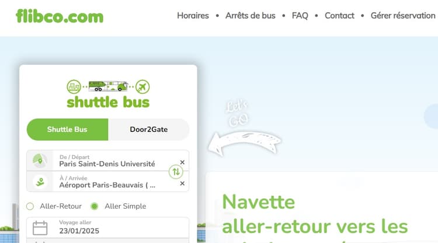Click the calendar icon for Voyage aller

(x=40, y=227)
